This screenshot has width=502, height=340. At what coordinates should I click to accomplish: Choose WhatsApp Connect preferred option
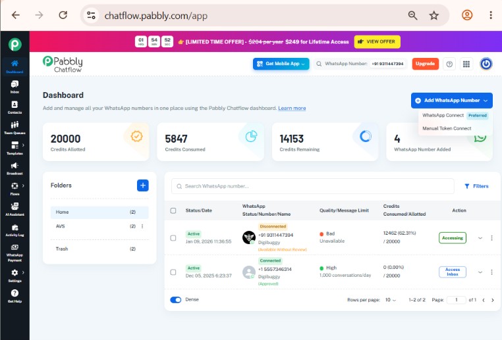455,115
